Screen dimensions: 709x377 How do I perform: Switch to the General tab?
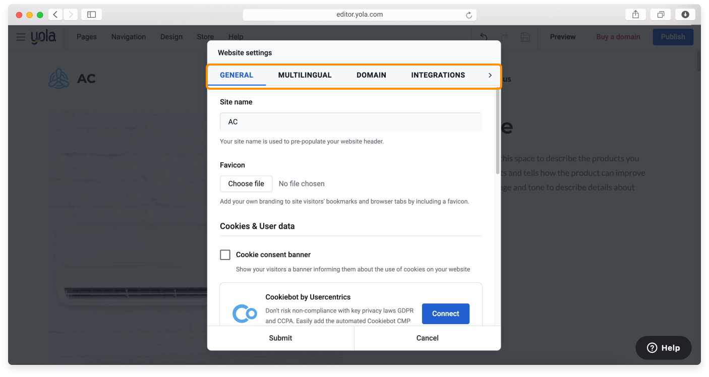[237, 75]
